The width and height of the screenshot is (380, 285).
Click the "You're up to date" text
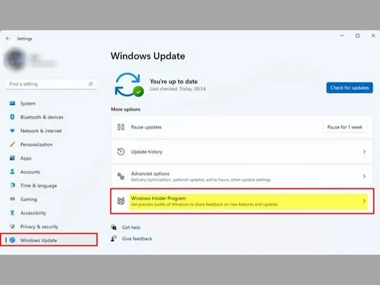(173, 81)
